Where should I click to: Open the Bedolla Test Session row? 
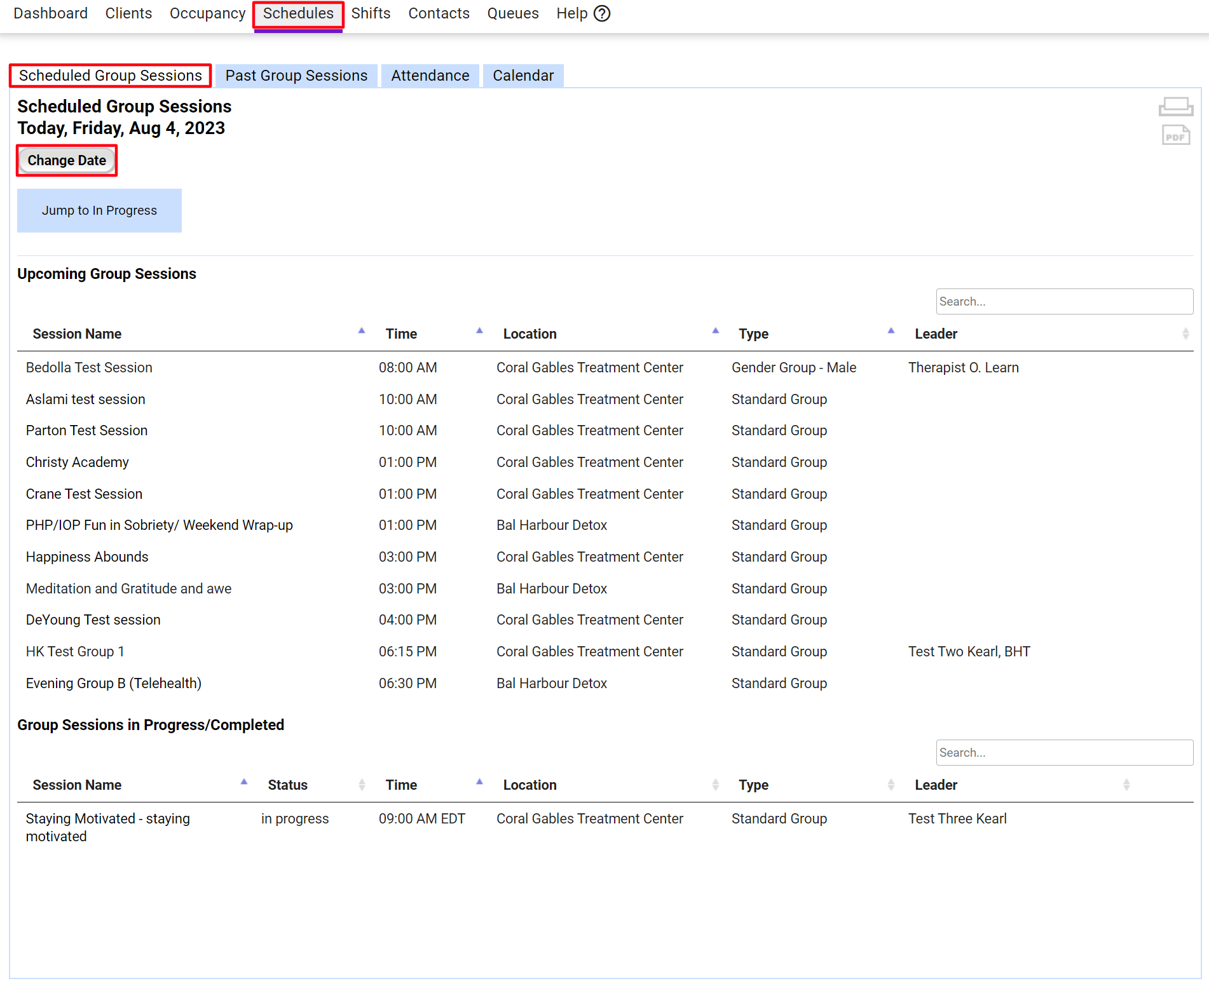[89, 368]
